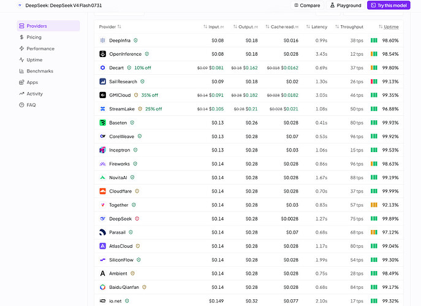The image size is (421, 306).
Task: Click the OpenInference provider logo icon
Action: tap(102, 54)
